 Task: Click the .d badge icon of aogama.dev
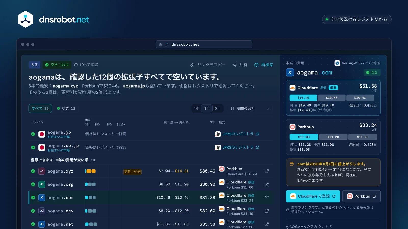[x=42, y=211]
